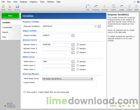Click the Subject Variable field with SUBJECT
The height and width of the screenshot is (110, 140).
coord(57,35)
